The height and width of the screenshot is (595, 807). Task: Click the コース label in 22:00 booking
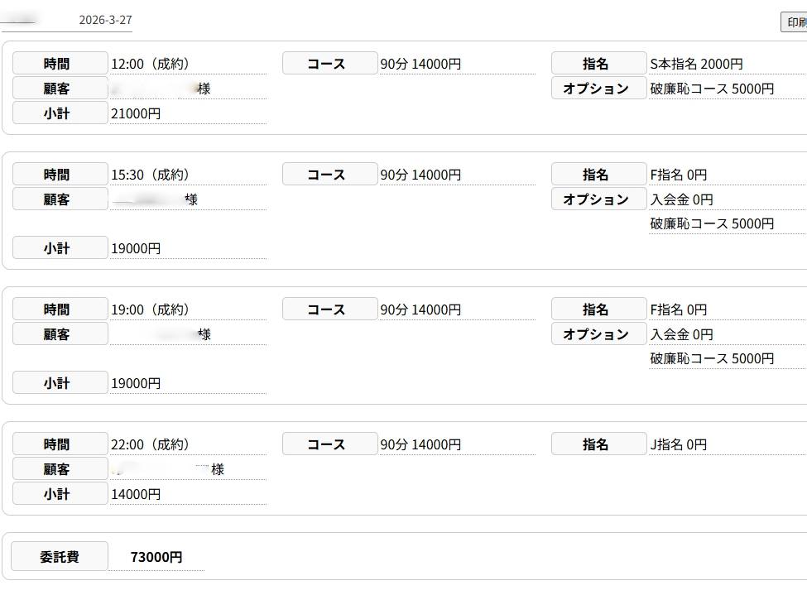tap(329, 444)
